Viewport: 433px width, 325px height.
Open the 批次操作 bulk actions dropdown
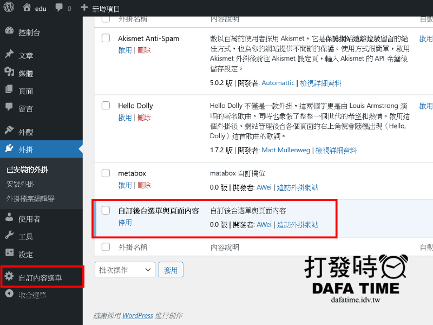click(x=125, y=270)
